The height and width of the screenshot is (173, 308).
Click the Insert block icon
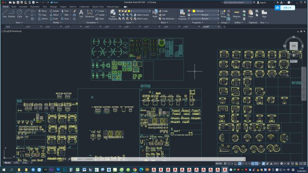click(155, 13)
